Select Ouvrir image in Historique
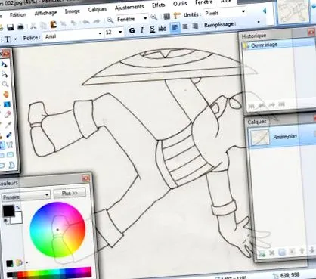316x279 pixels. point(265,45)
